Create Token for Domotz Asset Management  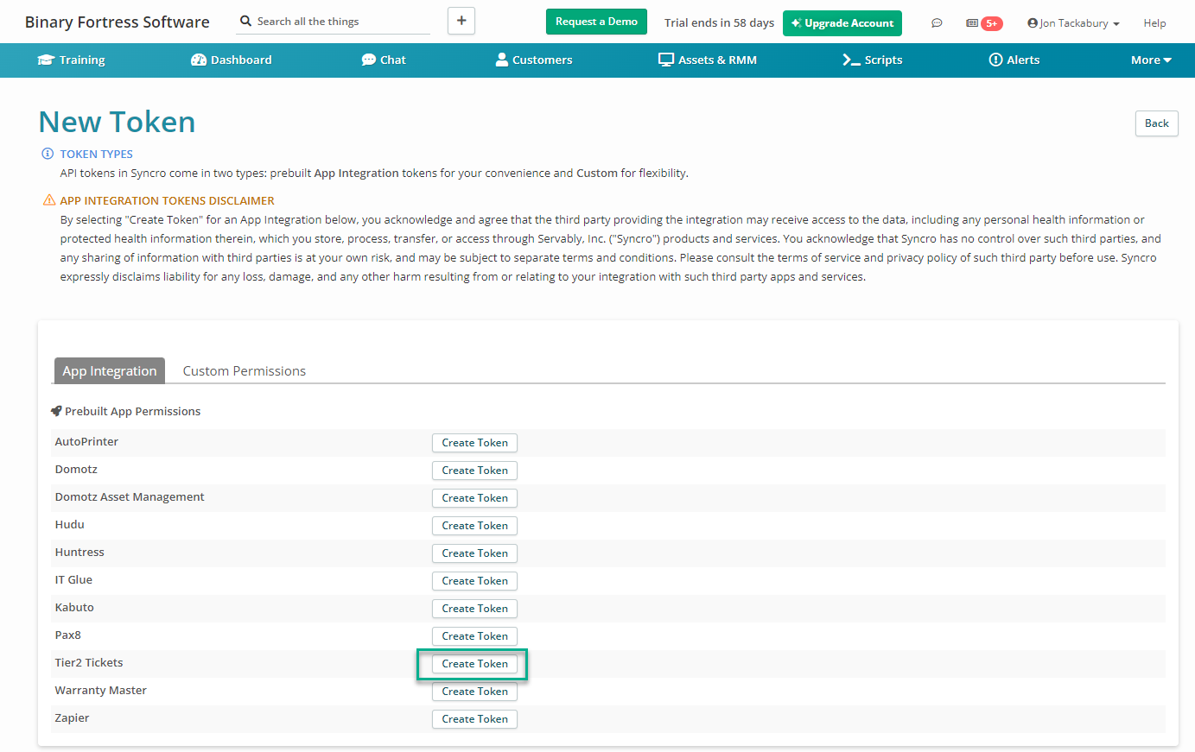pyautogui.click(x=474, y=498)
